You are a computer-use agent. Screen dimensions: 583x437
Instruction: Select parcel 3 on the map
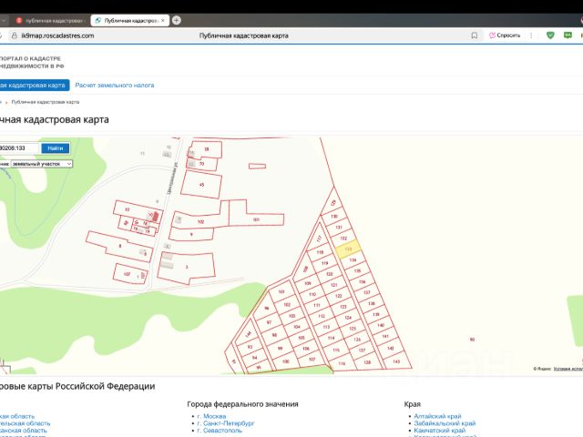[187, 267]
